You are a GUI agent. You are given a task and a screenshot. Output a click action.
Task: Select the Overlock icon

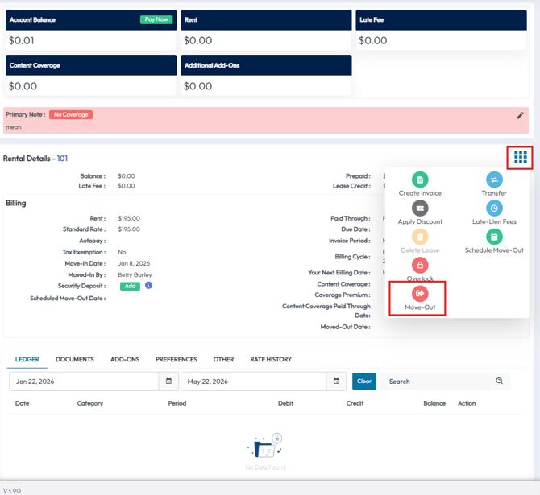coord(420,265)
